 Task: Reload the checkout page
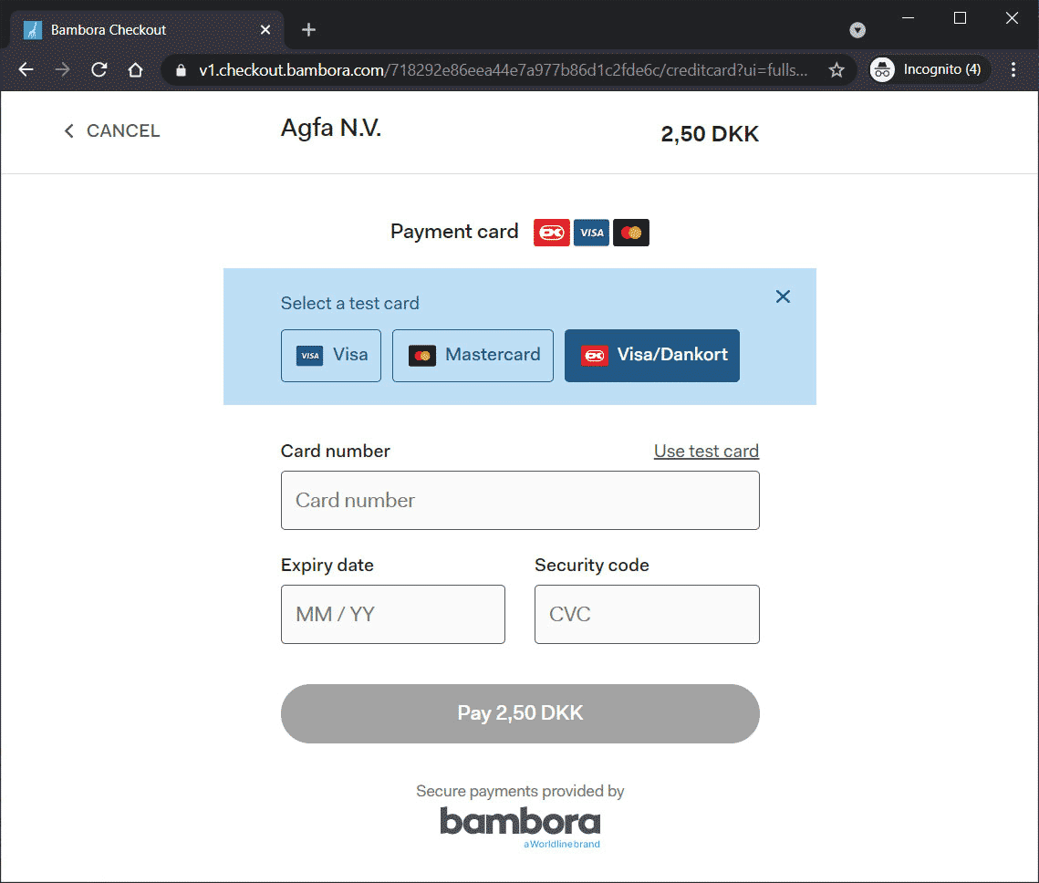(99, 69)
